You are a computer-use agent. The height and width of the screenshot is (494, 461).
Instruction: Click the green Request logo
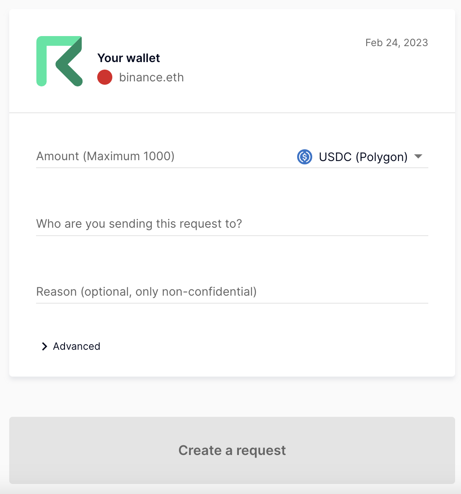pyautogui.click(x=59, y=61)
